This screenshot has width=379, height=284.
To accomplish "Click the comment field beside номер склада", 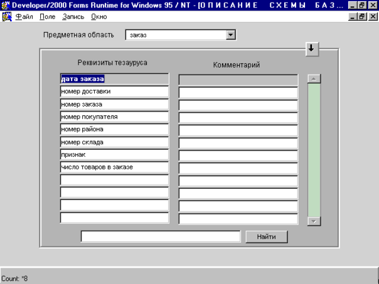I will click(238, 143).
